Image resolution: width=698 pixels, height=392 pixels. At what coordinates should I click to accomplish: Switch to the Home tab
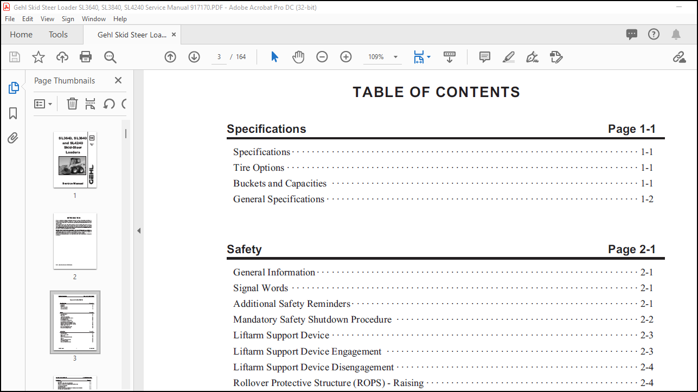[21, 34]
